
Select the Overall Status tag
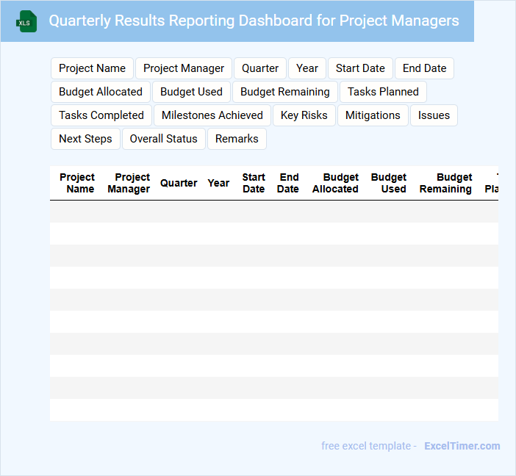point(164,139)
